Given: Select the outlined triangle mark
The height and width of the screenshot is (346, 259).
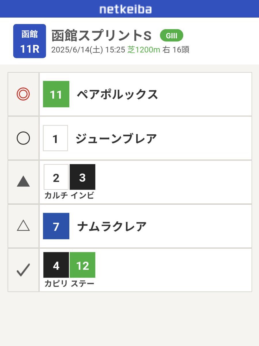Looking at the screenshot, I should 23,225.
